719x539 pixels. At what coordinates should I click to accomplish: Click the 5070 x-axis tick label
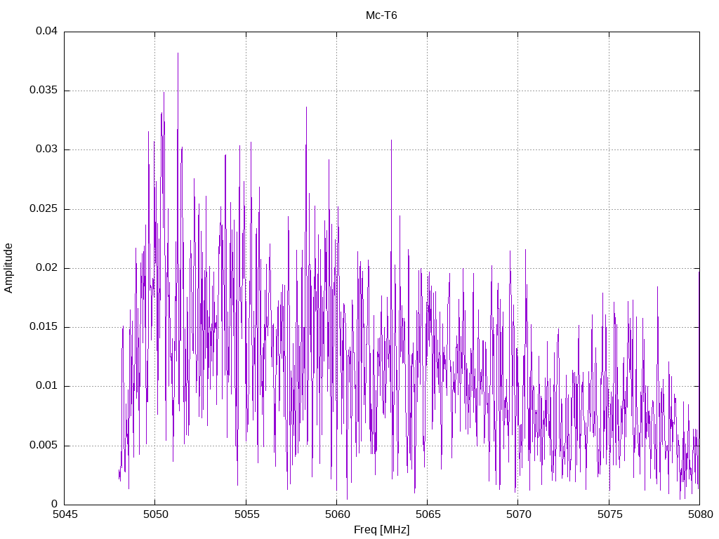pos(519,514)
